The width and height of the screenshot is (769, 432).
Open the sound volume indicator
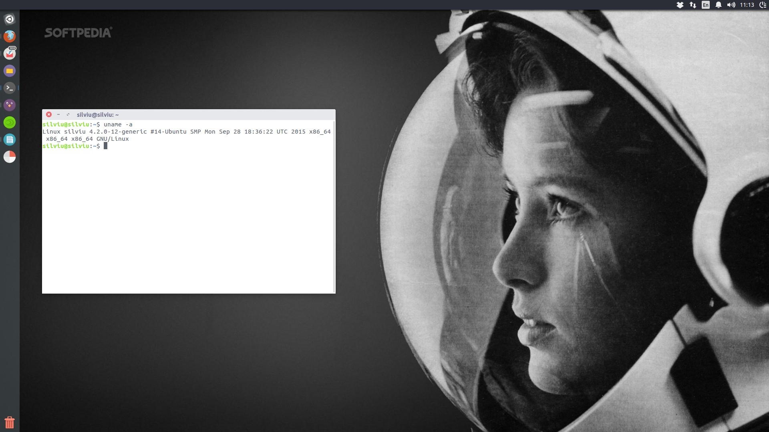(x=731, y=5)
